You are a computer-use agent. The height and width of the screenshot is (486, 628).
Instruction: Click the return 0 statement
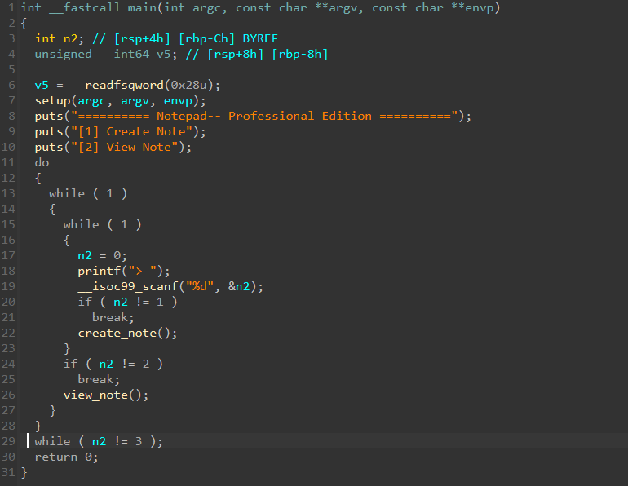[x=66, y=457]
